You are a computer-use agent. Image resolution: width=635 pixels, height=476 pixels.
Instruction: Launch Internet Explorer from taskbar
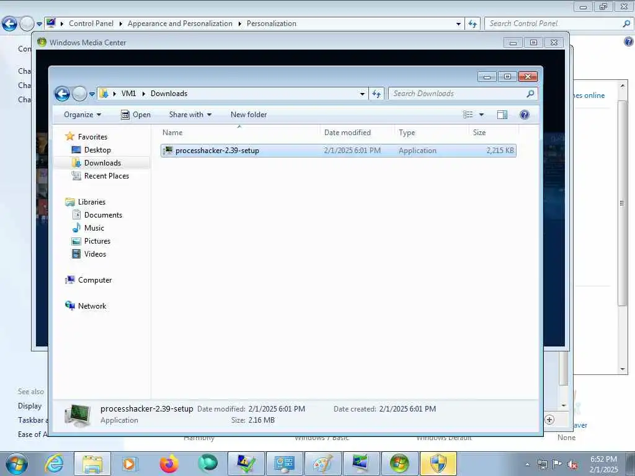pos(54,464)
